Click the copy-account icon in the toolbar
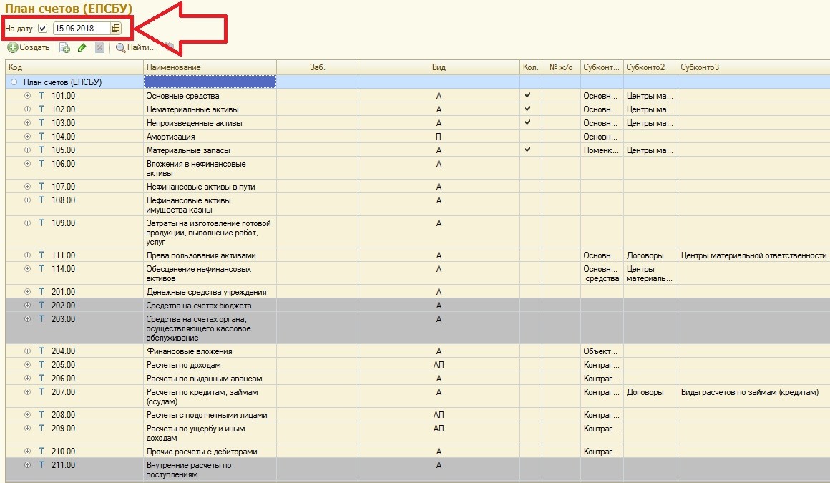Image resolution: width=830 pixels, height=483 pixels. (64, 48)
